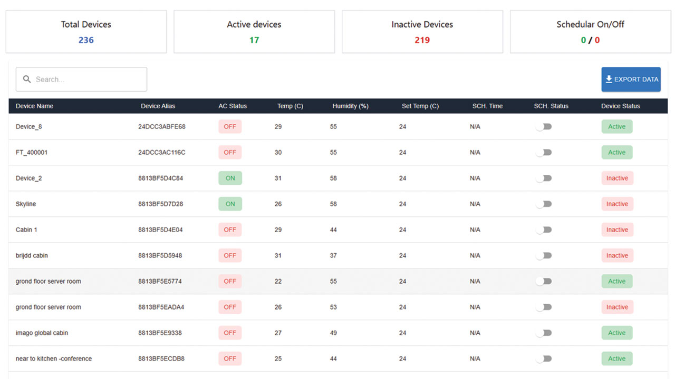Open the Inactive Devices card
675x379 pixels.
coord(422,32)
